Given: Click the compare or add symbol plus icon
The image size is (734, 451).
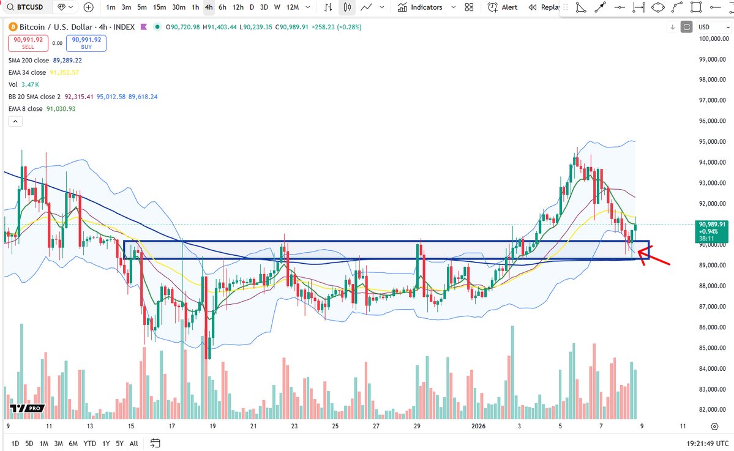Looking at the screenshot, I should coord(89,7).
